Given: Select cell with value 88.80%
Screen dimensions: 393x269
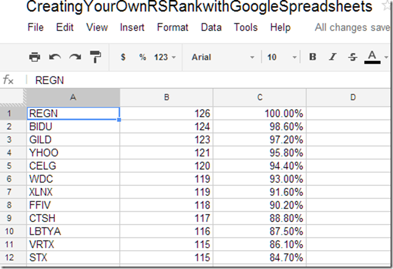Looking at the screenshot, I should (260, 218).
